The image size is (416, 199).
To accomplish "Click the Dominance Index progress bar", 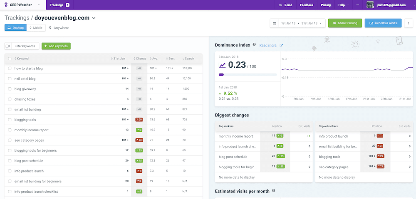I will pyautogui.click(x=248, y=75).
